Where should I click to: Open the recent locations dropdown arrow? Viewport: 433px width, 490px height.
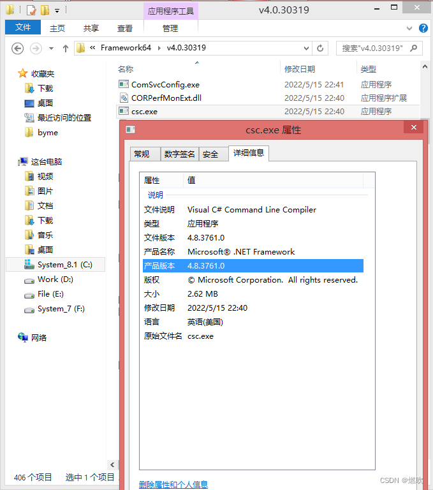[51, 48]
